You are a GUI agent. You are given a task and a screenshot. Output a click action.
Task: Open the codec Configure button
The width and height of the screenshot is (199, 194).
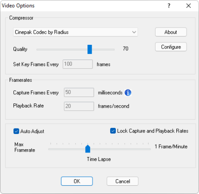(171, 47)
